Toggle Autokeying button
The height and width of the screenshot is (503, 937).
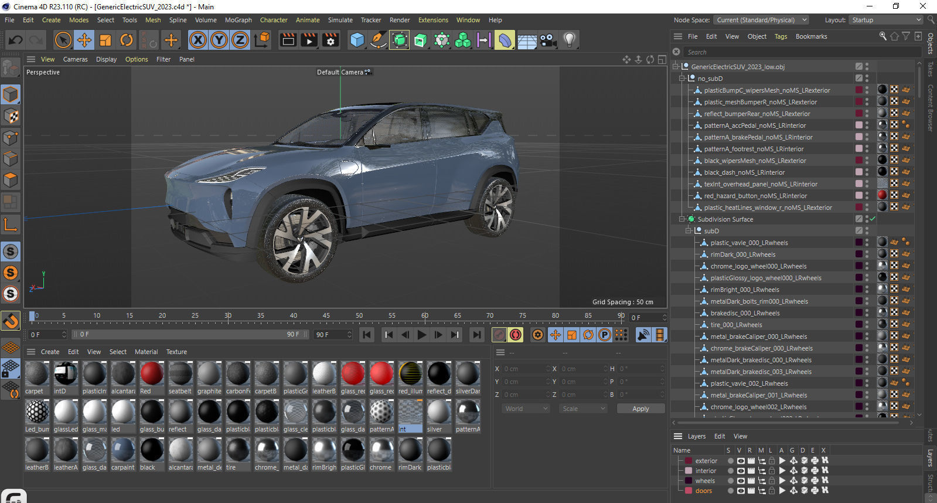[x=516, y=335]
